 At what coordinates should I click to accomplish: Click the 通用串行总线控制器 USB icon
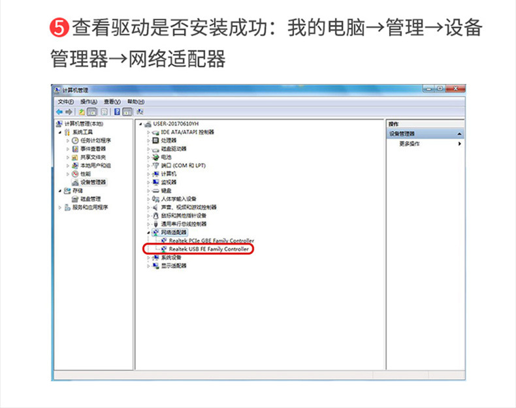pos(155,224)
